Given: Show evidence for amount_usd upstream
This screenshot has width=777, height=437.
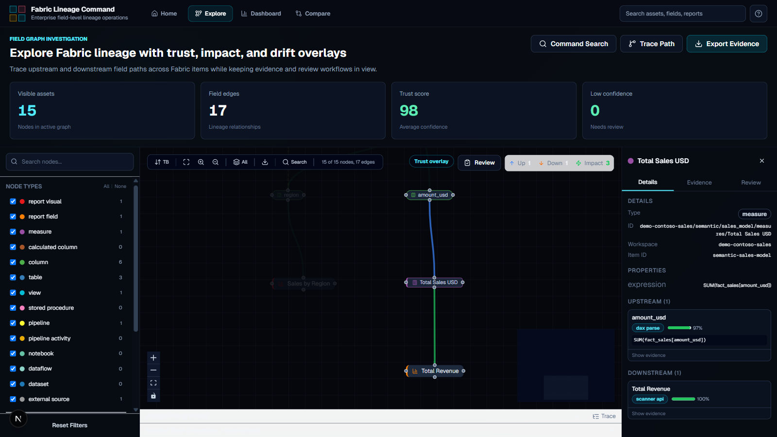Looking at the screenshot, I should click(649, 355).
